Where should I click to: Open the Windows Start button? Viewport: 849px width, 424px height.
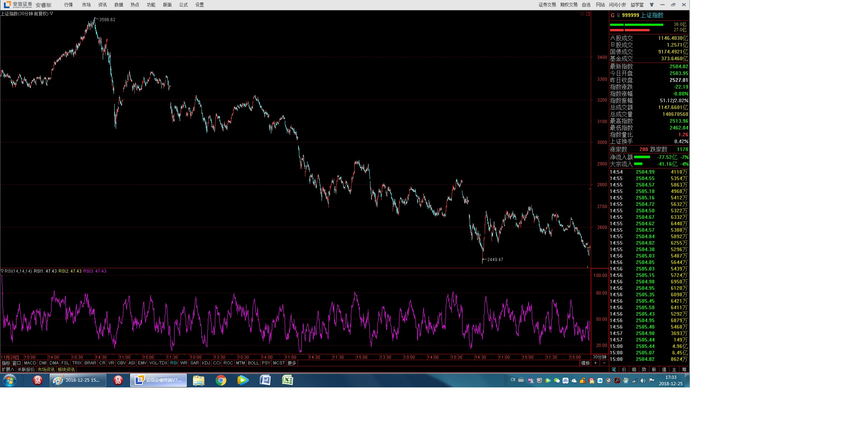click(x=10, y=380)
